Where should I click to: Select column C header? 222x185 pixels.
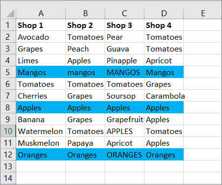click(124, 13)
